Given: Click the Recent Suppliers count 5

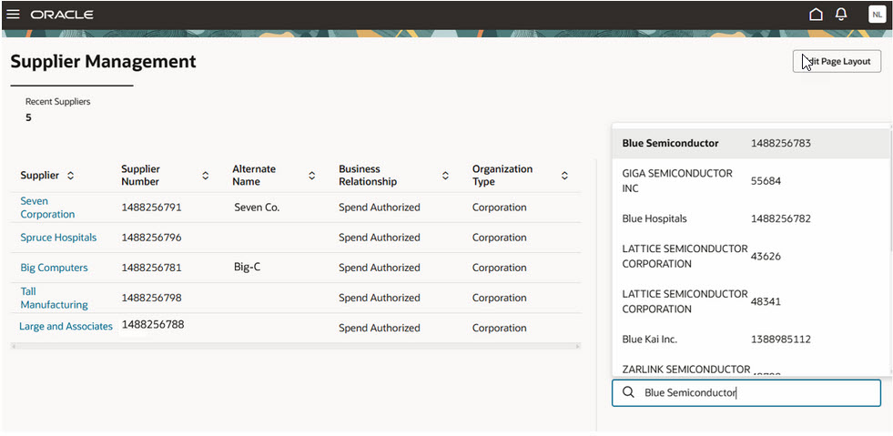Looking at the screenshot, I should [28, 117].
